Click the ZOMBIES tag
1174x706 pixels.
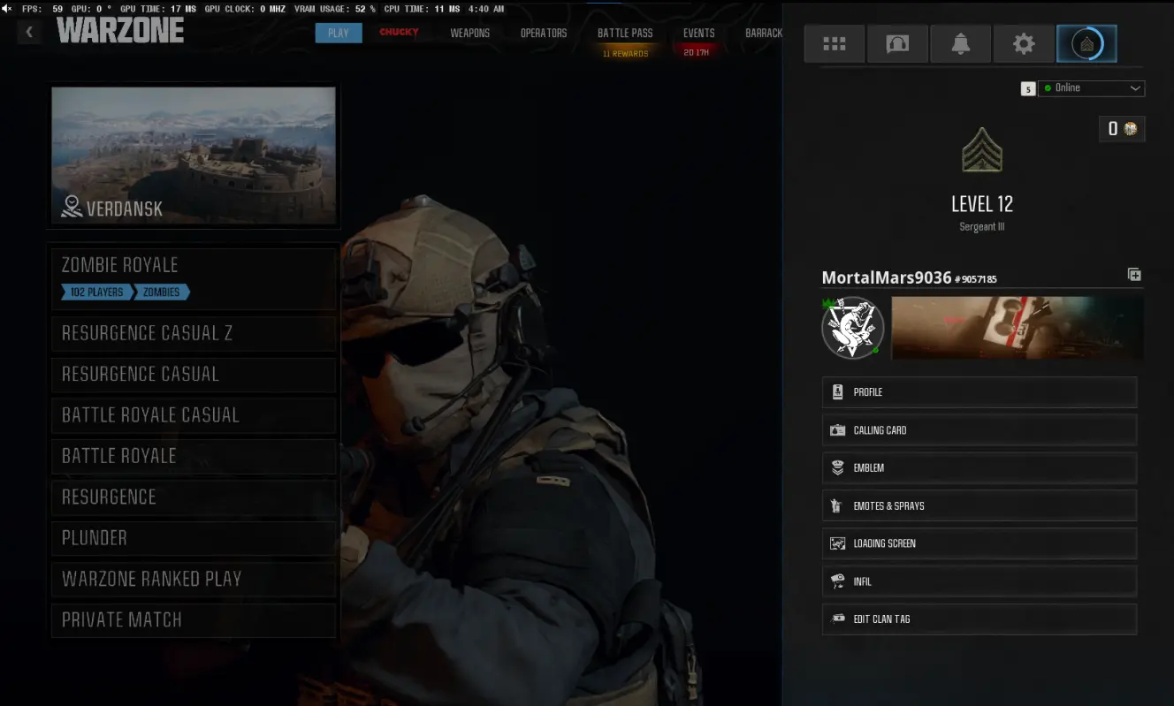161,292
